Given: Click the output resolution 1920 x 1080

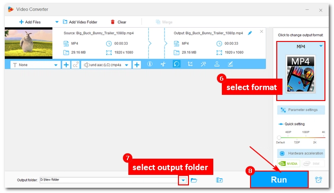Looking at the screenshot, I should [234, 52].
